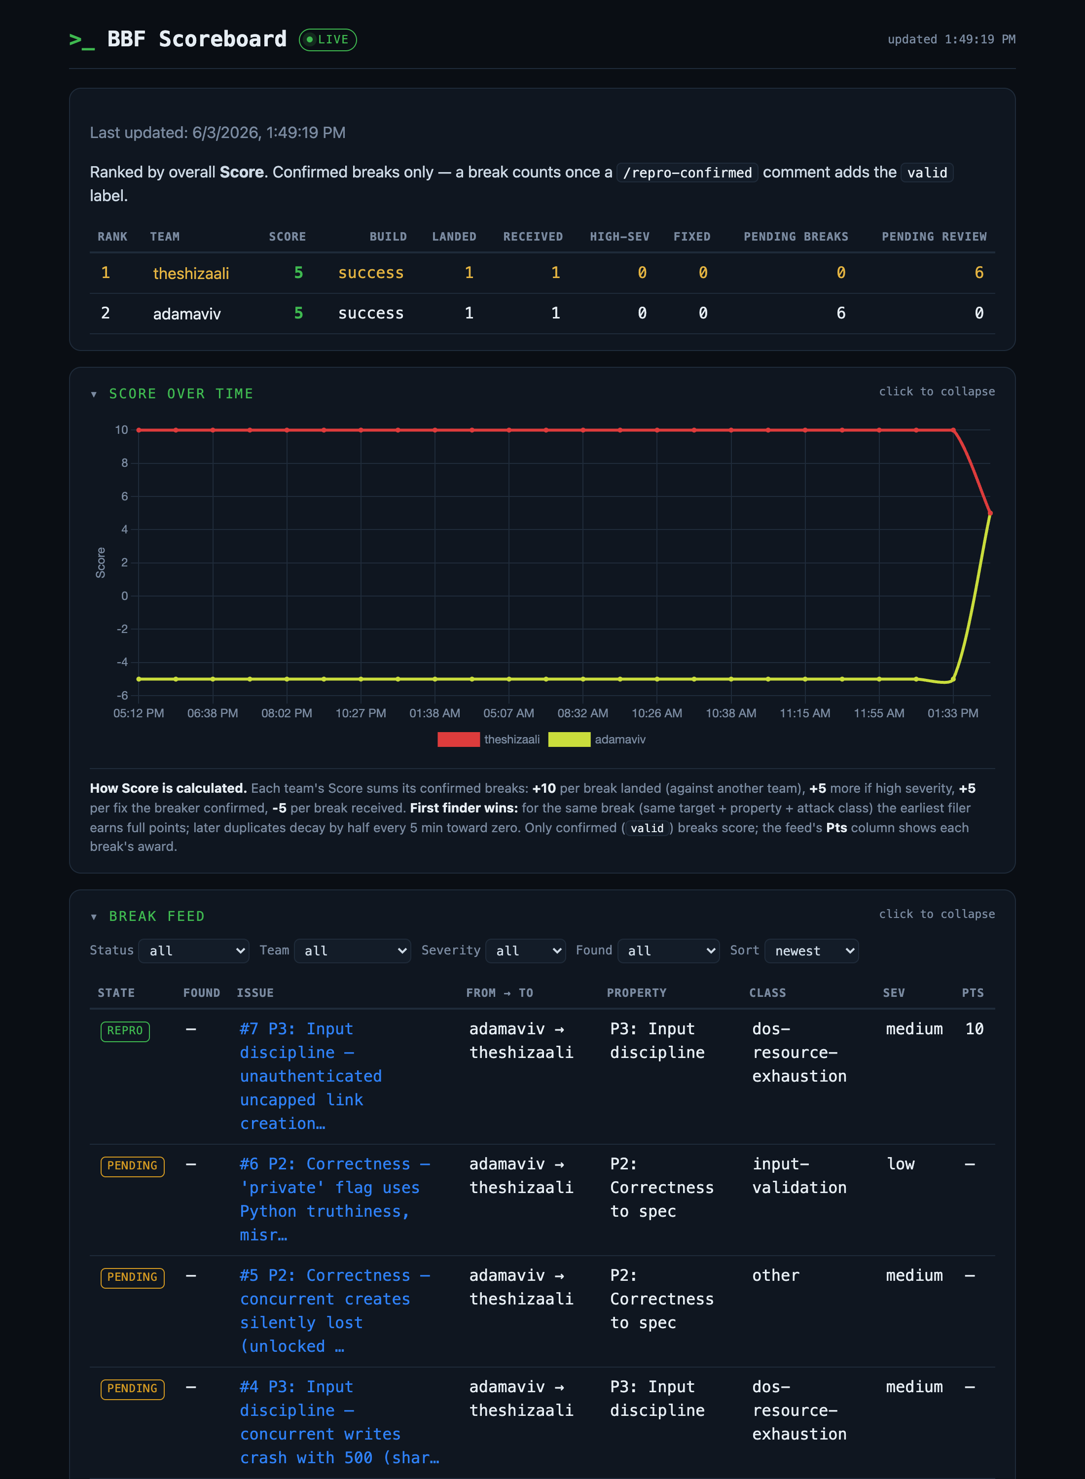
Task: Click 'success' build status for adamaviv
Action: (x=371, y=313)
